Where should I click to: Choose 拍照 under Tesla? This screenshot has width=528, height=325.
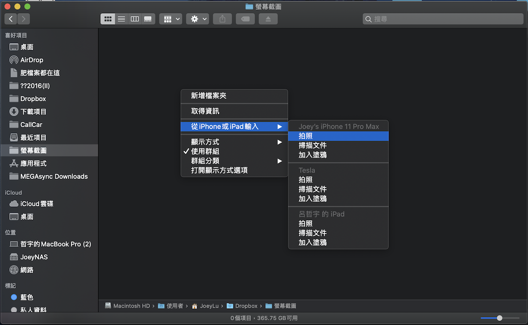coord(338,179)
